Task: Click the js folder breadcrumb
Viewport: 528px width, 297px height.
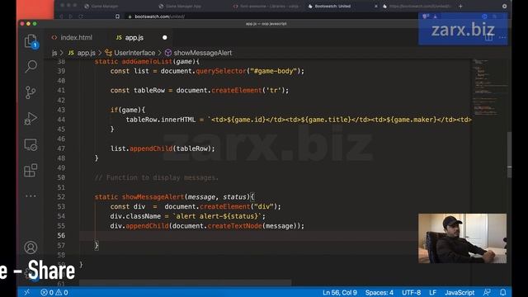Action: click(54, 53)
